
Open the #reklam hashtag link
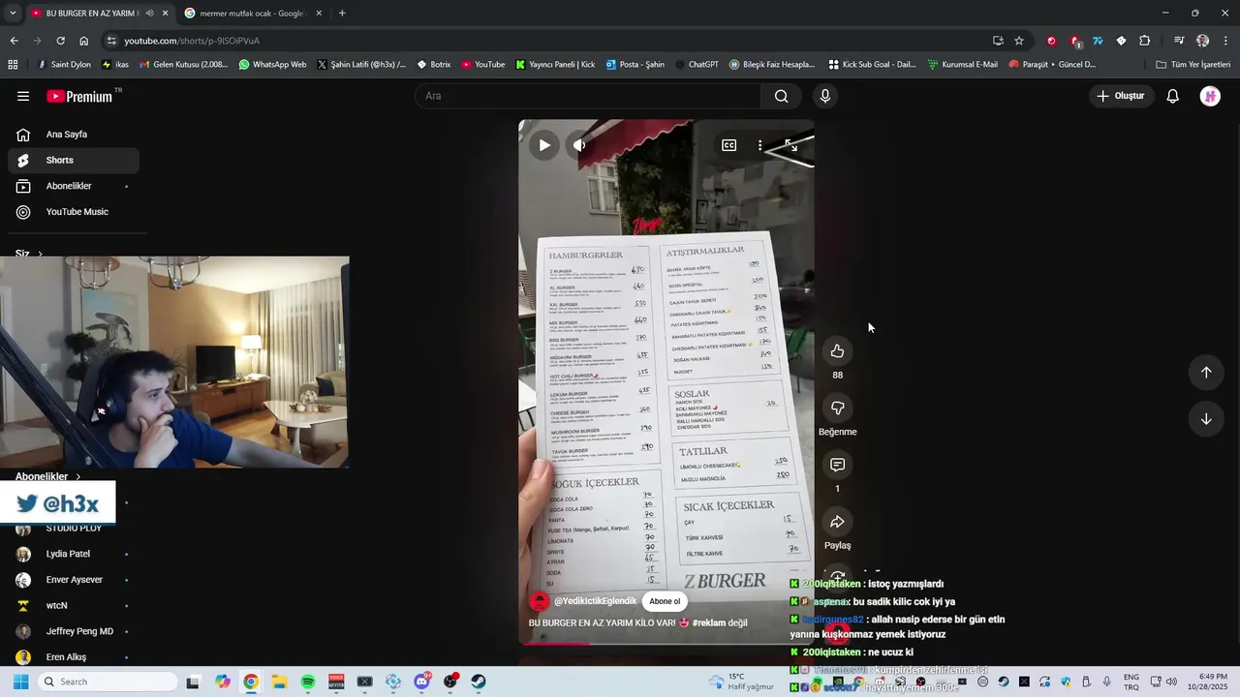pyautogui.click(x=709, y=622)
